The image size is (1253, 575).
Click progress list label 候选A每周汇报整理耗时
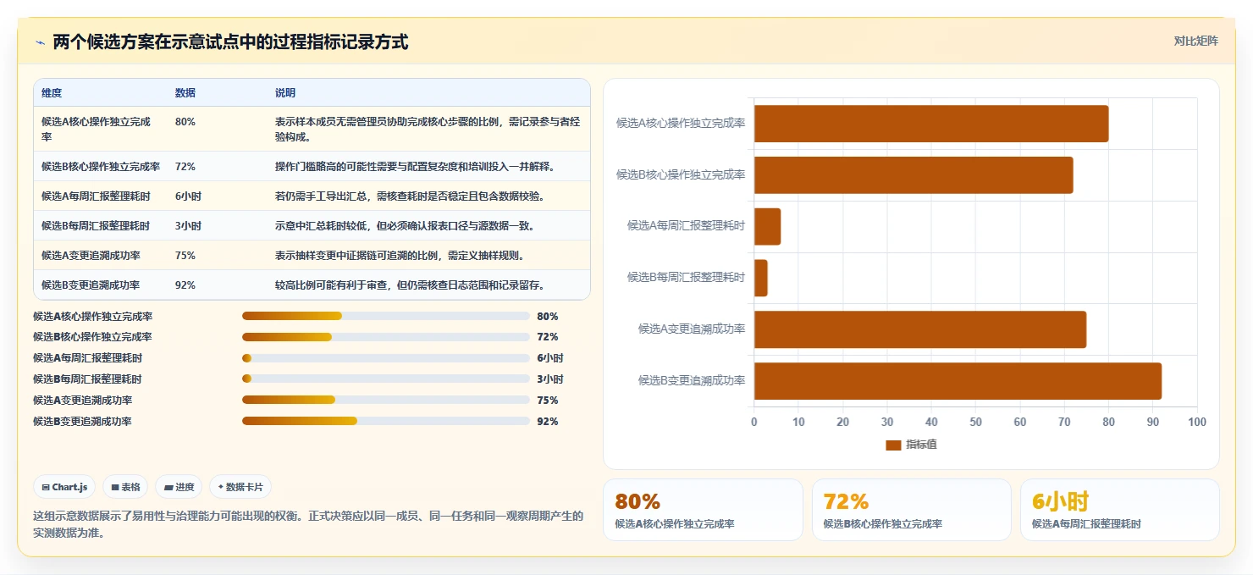pos(87,358)
